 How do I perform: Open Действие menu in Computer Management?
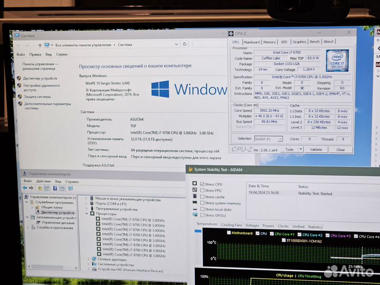click(43, 181)
